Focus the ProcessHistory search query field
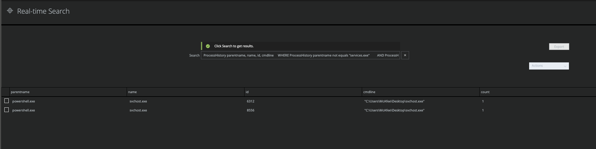Viewport: 596px width, 149px height. pos(300,55)
